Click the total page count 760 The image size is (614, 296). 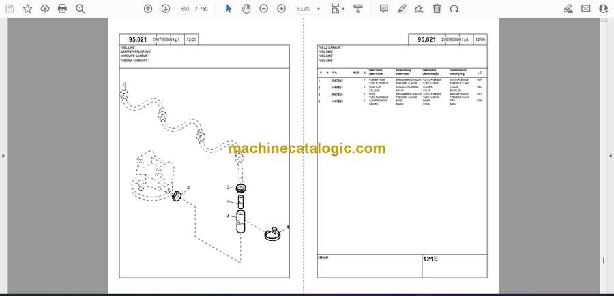203,9
